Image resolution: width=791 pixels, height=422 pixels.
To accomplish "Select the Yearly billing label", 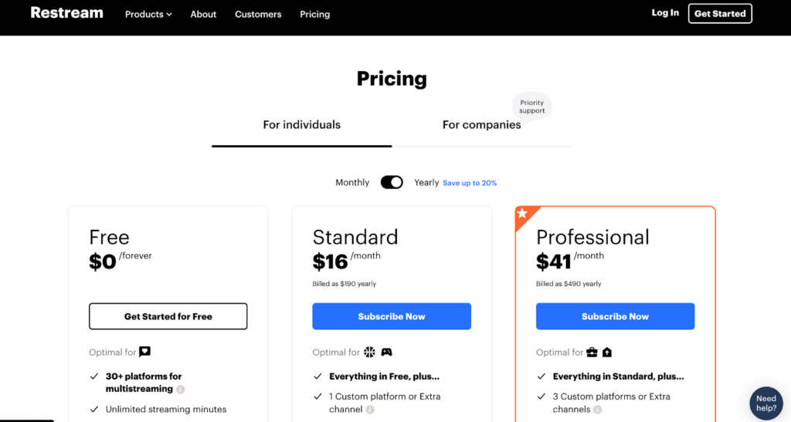I will (x=426, y=182).
